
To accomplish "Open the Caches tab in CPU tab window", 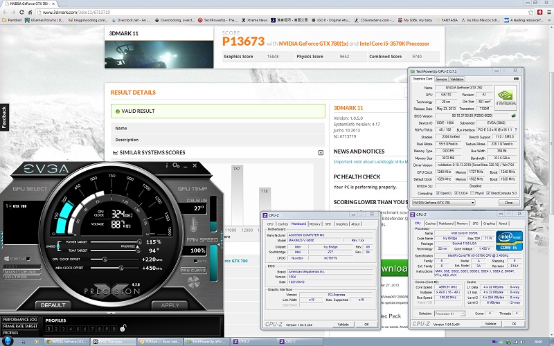I will [x=430, y=223].
